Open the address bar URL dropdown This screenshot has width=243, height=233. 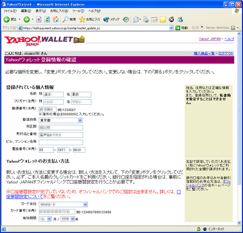coord(171,28)
